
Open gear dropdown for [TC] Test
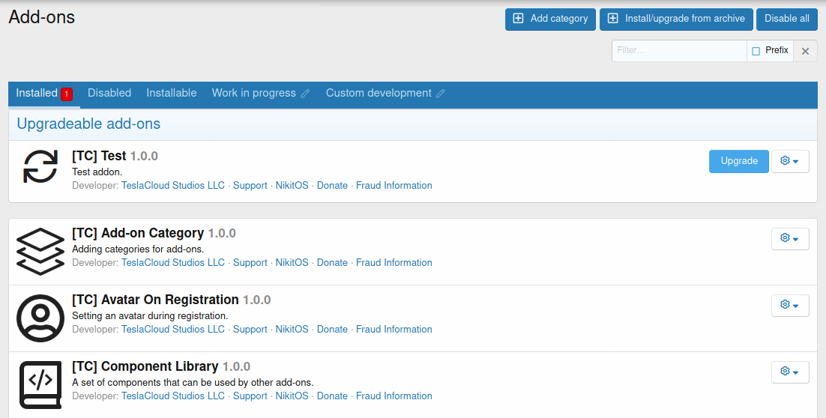click(789, 161)
